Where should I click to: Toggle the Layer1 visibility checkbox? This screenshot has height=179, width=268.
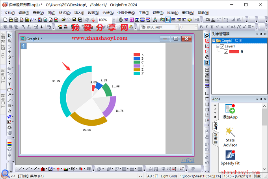(x=222, y=46)
